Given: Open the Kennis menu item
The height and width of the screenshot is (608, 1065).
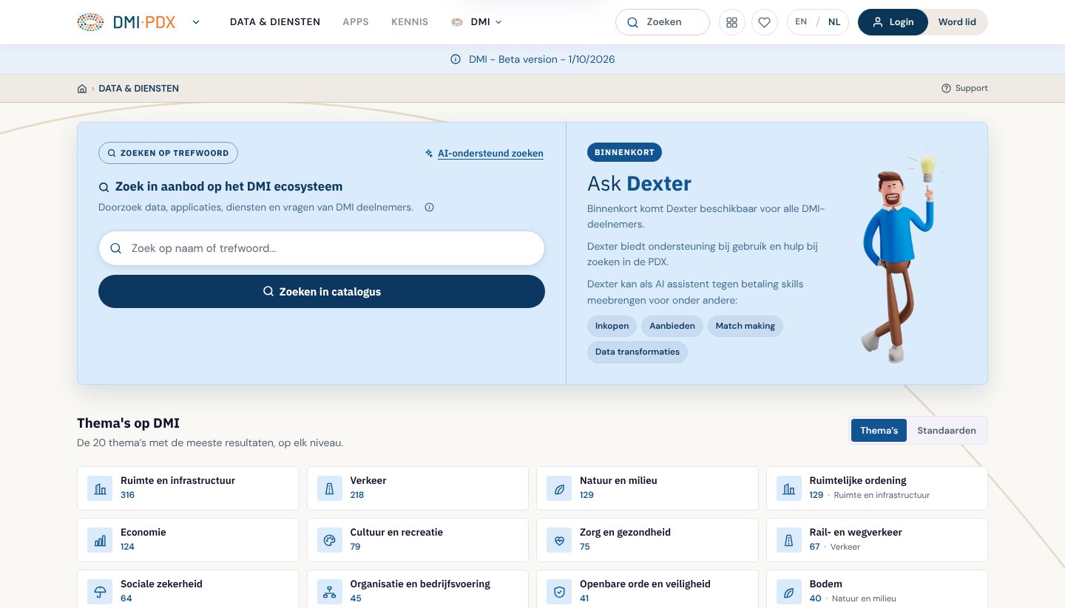Looking at the screenshot, I should (x=410, y=22).
